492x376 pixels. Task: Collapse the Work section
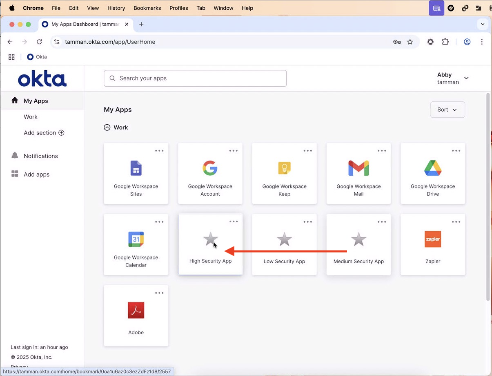point(107,128)
